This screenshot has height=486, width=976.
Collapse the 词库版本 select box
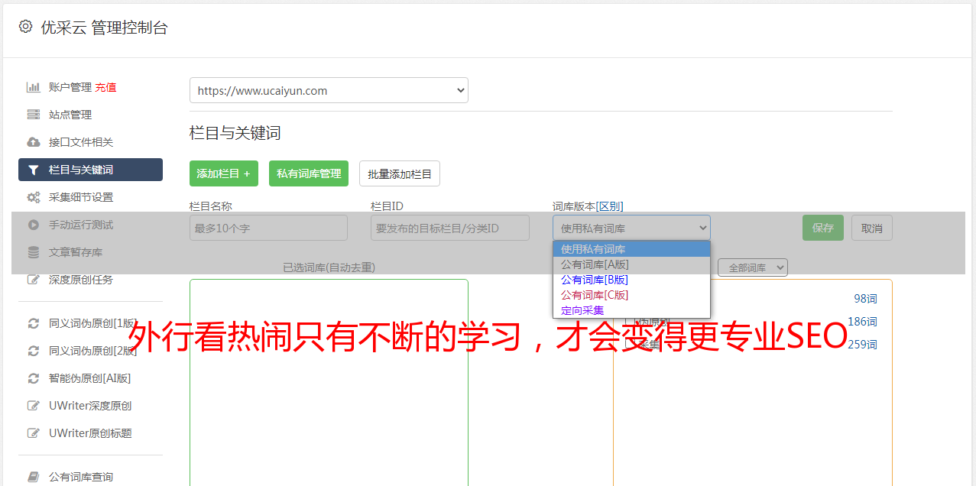point(631,228)
